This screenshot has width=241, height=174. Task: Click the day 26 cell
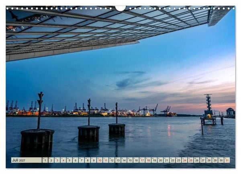tap(197, 160)
